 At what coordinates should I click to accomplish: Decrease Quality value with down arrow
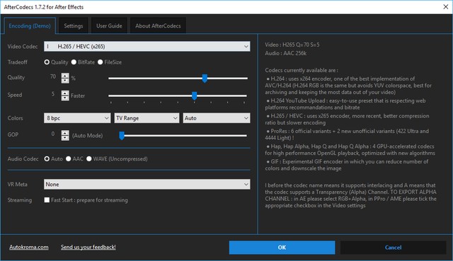coord(65,81)
